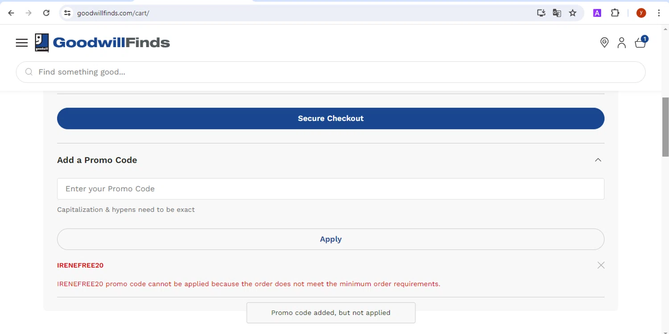This screenshot has width=669, height=334.
Task: Open the Chrome profile avatar
Action: pyautogui.click(x=641, y=13)
